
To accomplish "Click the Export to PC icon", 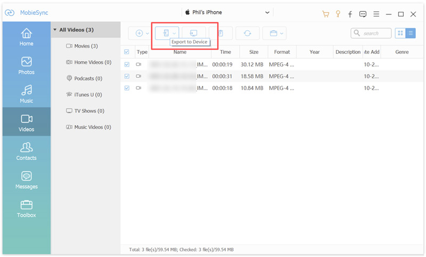I will [194, 33].
